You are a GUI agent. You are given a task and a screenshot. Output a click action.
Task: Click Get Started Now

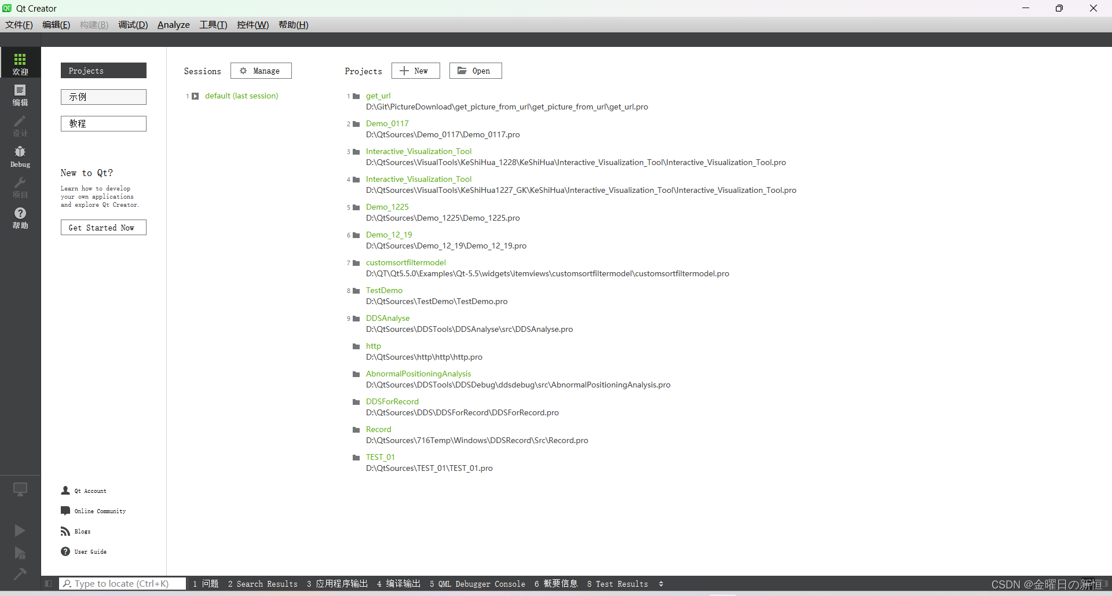[104, 228]
